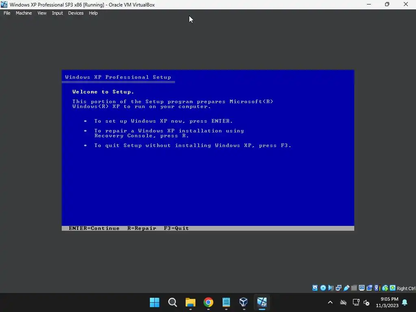Close the VirtualBox VM window

(x=406, y=4)
